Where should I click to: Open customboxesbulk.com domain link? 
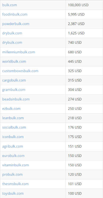[20, 71]
